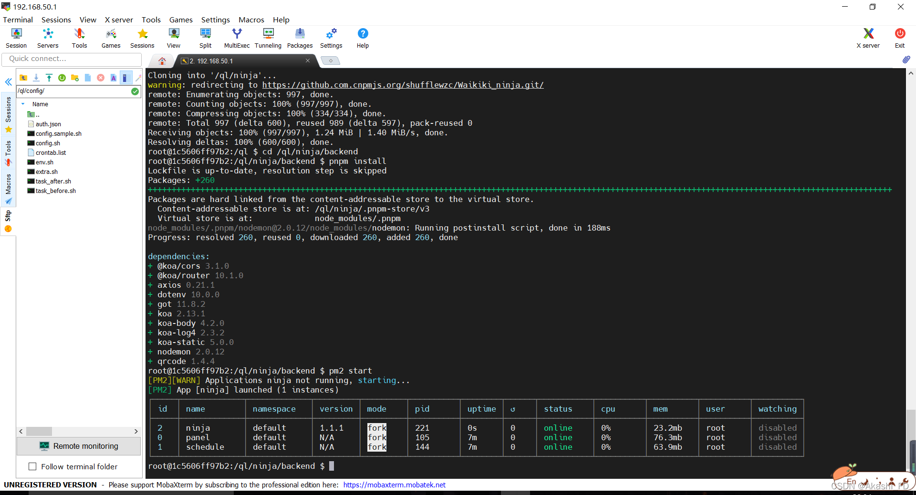Enable Follow terminal folder checkbox
Image resolution: width=916 pixels, height=495 pixels.
tap(32, 466)
